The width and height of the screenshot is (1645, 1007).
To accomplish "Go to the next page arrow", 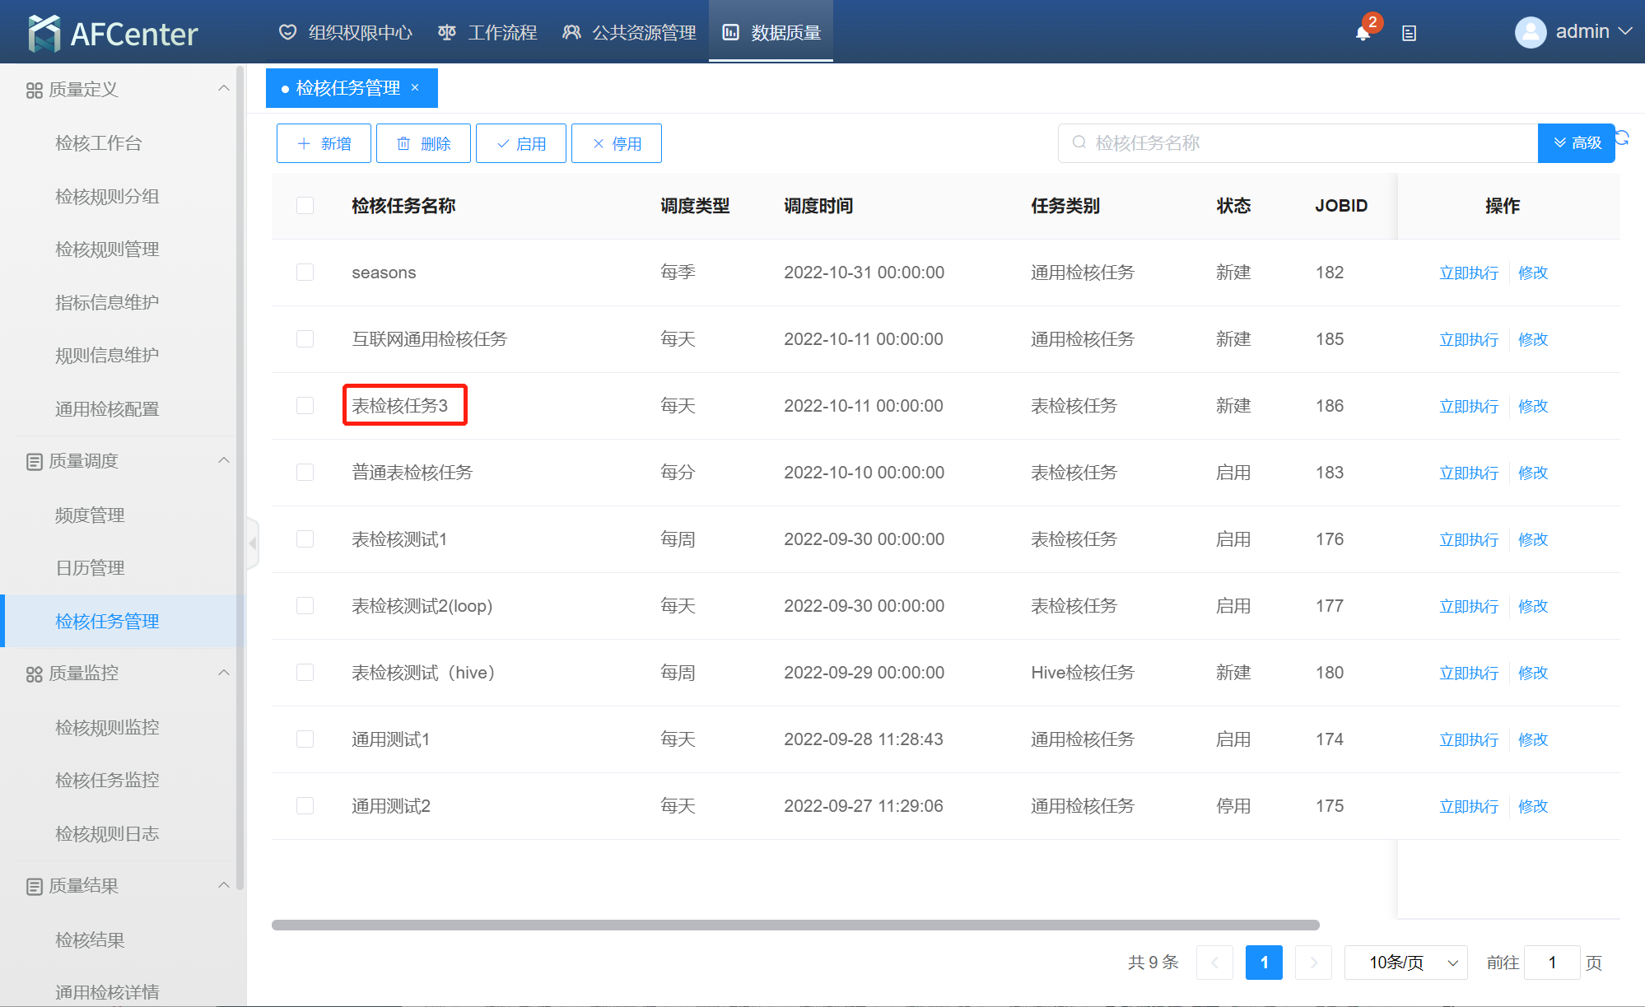I will pos(1313,963).
